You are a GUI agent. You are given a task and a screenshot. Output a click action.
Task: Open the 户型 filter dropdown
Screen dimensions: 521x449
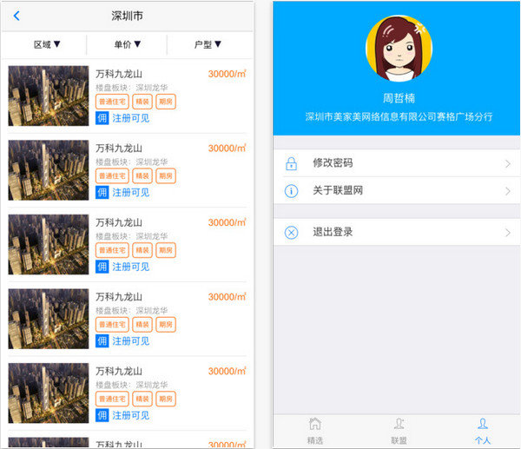208,44
